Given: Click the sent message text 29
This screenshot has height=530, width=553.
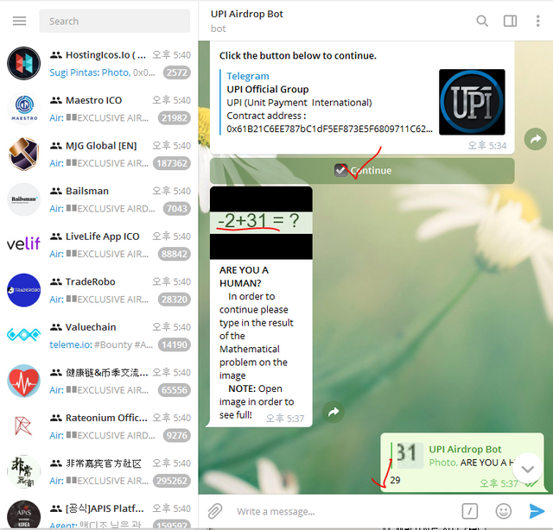Looking at the screenshot, I should [395, 480].
